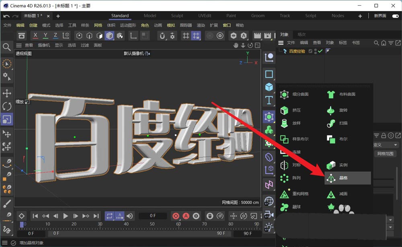This screenshot has height=247, width=402.
Task: Select the Extrude (挤压) generator
Action: point(291,110)
